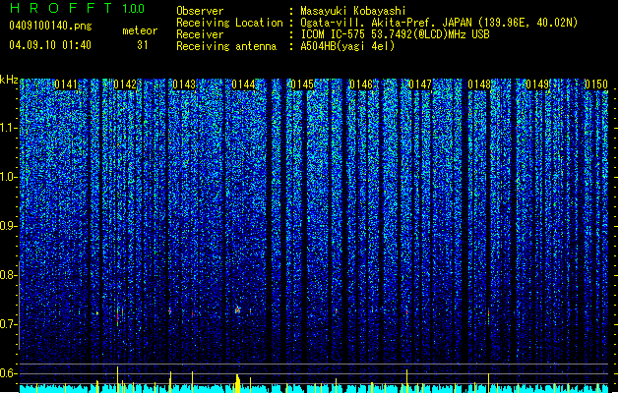
Task: Click the 0143 time marker
Action: tap(184, 84)
